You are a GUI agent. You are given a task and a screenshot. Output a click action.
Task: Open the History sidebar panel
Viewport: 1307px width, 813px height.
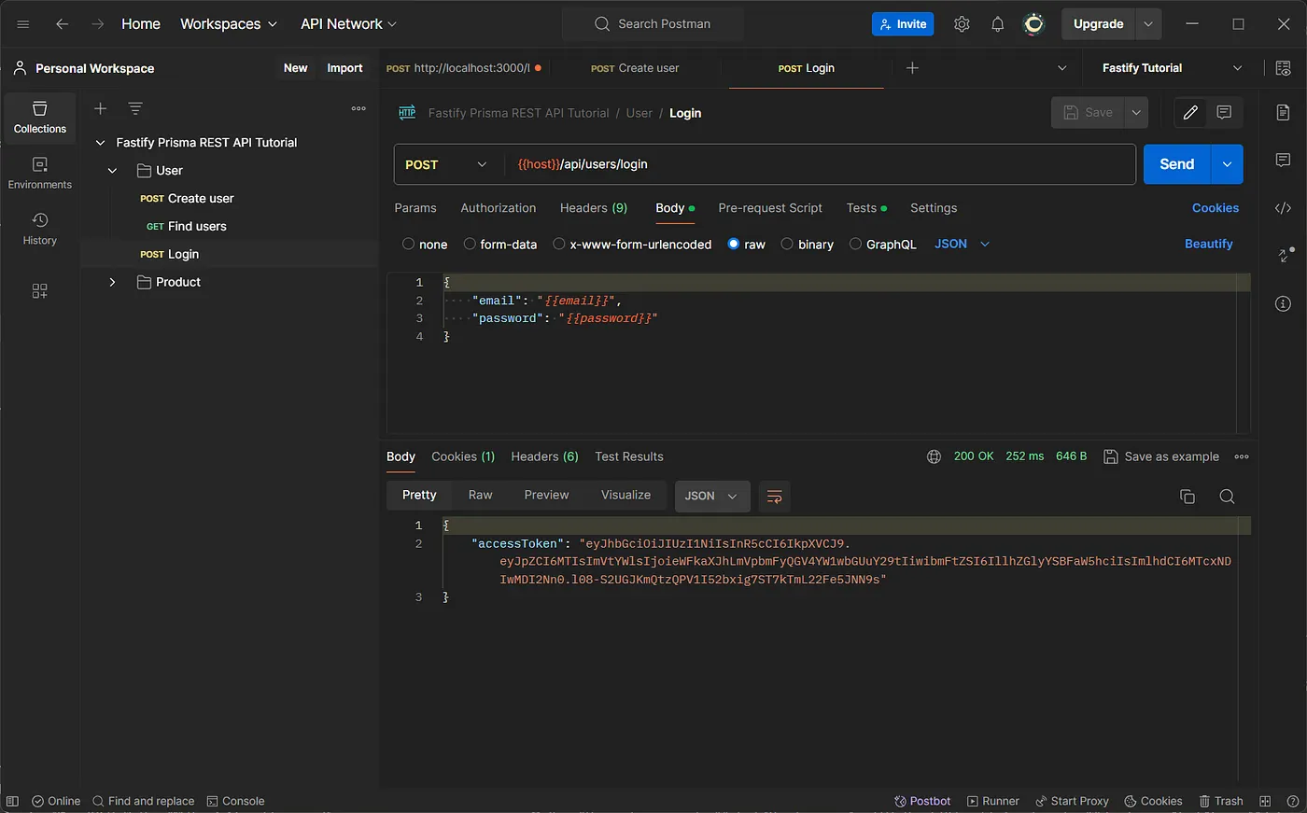coord(39,229)
